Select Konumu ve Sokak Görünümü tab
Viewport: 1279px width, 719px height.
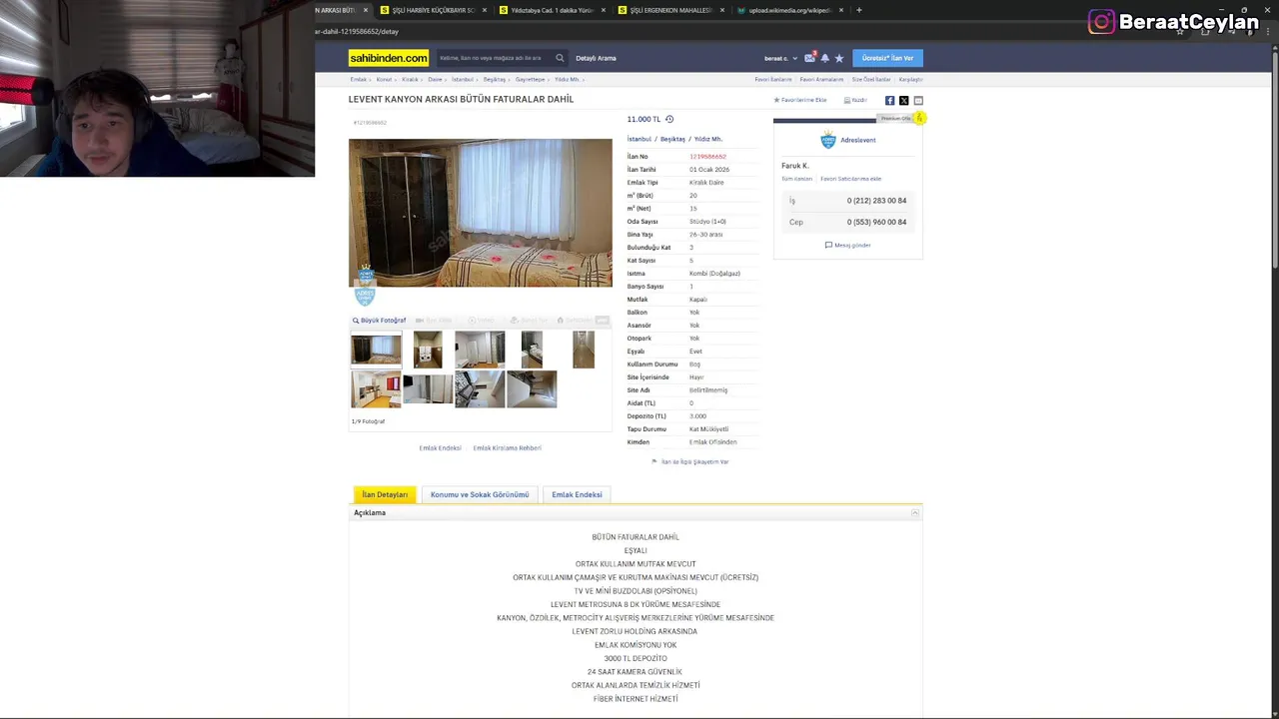coord(480,494)
